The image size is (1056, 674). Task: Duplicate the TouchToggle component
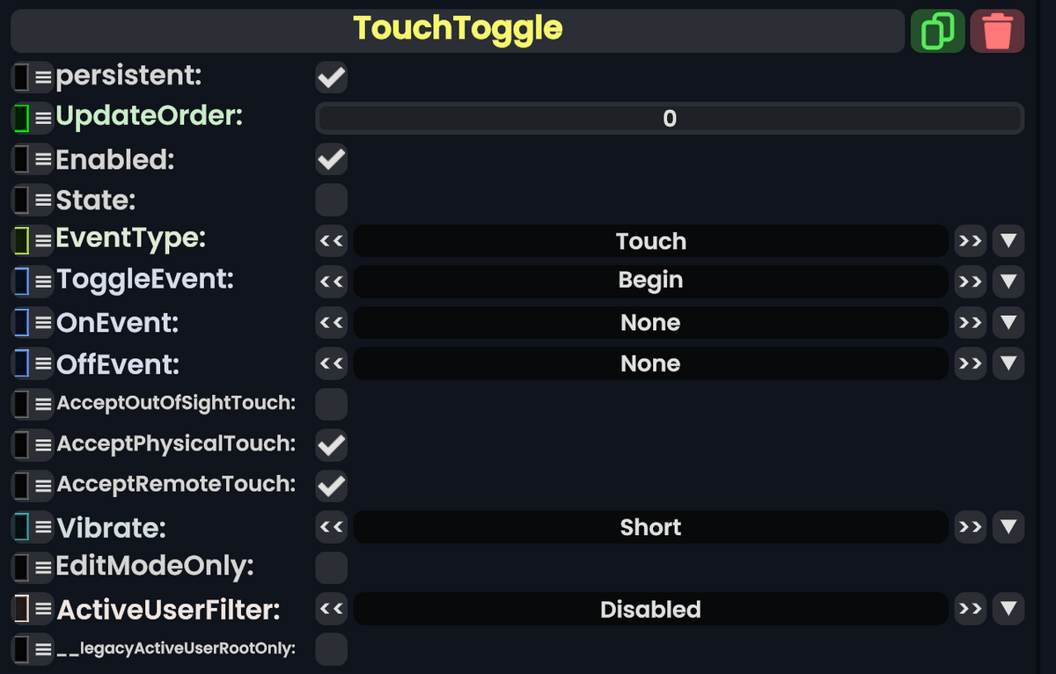(937, 30)
